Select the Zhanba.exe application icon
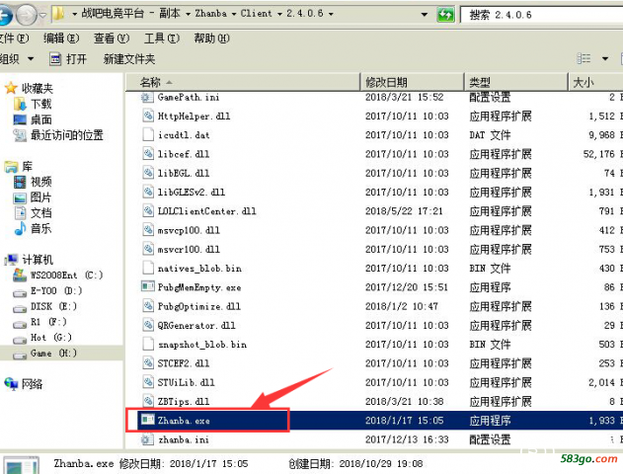The width and height of the screenshot is (623, 474). (x=148, y=420)
